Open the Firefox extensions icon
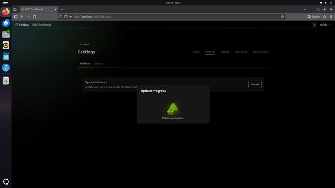Image resolution: width=335 pixels, height=188 pixels. click(x=325, y=17)
